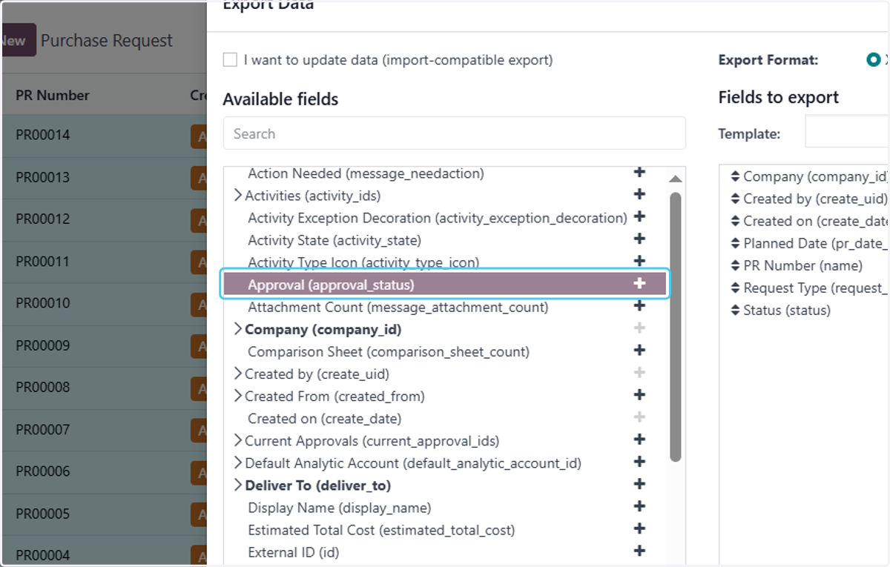Click Purchase Request breadcrumb title
This screenshot has width=890, height=567.
(x=107, y=41)
